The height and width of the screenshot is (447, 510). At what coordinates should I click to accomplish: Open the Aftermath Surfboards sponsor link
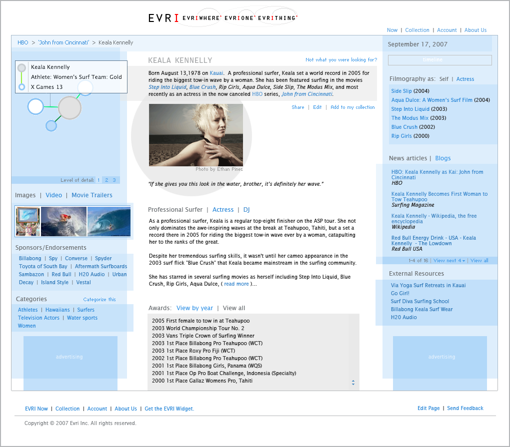(101, 266)
